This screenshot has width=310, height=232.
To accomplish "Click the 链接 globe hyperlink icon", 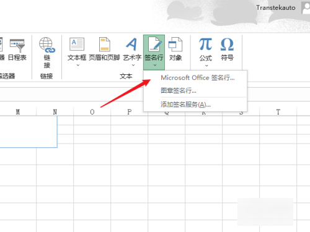I will (47, 45).
